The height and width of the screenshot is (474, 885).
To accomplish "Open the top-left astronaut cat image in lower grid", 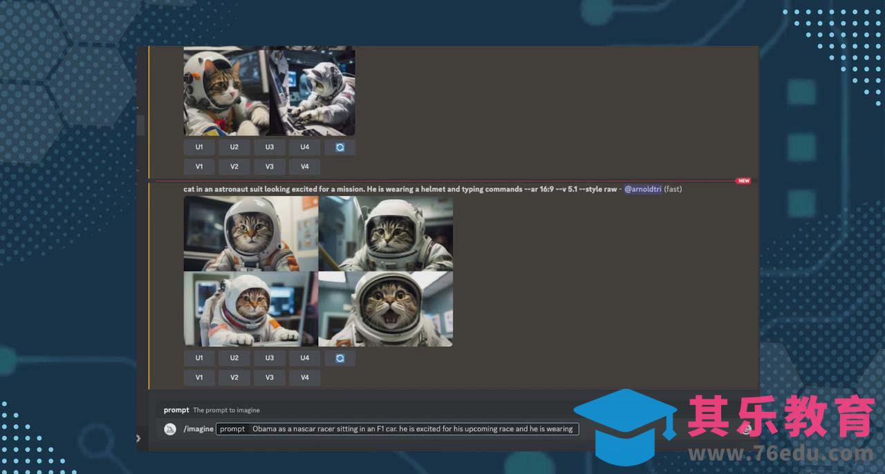I will click(x=250, y=234).
